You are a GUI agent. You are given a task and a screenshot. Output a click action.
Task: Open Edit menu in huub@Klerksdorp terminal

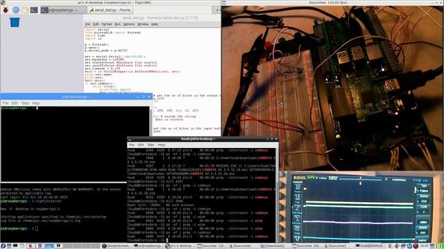(141, 145)
